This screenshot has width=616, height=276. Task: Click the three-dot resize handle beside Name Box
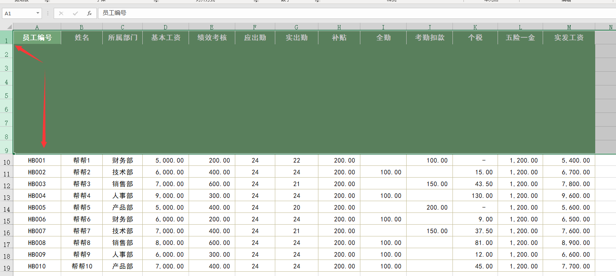pyautogui.click(x=48, y=13)
